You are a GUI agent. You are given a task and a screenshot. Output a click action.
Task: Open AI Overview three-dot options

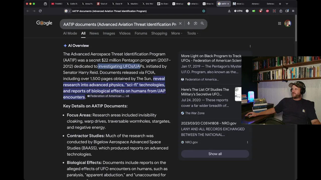click(x=250, y=46)
